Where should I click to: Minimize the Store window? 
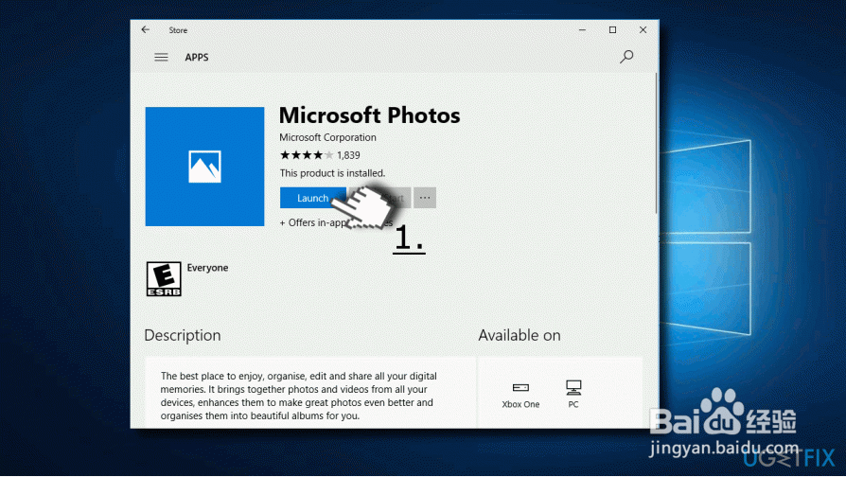pos(582,29)
